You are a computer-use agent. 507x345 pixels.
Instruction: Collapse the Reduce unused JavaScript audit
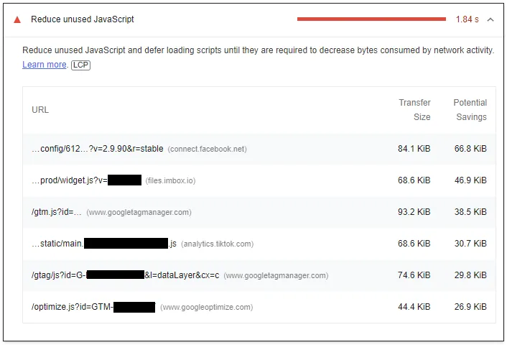[x=490, y=19]
